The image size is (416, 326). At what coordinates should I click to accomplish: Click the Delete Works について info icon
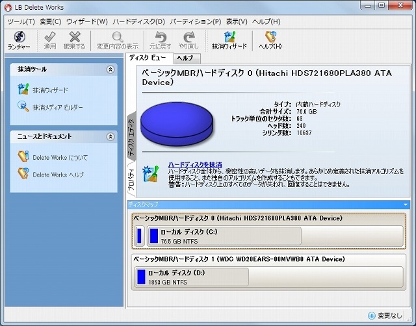coord(23,157)
